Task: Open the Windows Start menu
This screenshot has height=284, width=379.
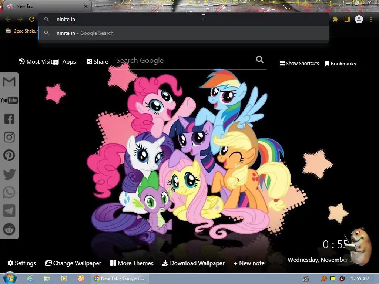Action: [10, 278]
